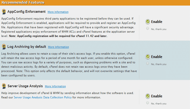Choose "No, thank you" for Log Archiving

pos(147,63)
